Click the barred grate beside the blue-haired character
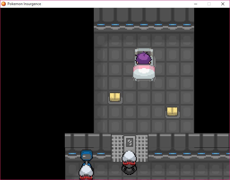The height and width of the screenshot is (180, 230). 117,148
